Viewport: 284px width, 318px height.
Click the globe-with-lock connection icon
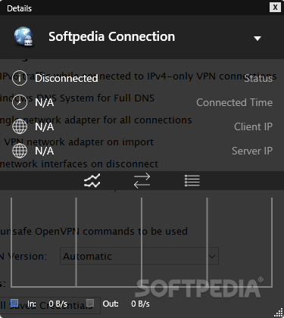point(23,36)
